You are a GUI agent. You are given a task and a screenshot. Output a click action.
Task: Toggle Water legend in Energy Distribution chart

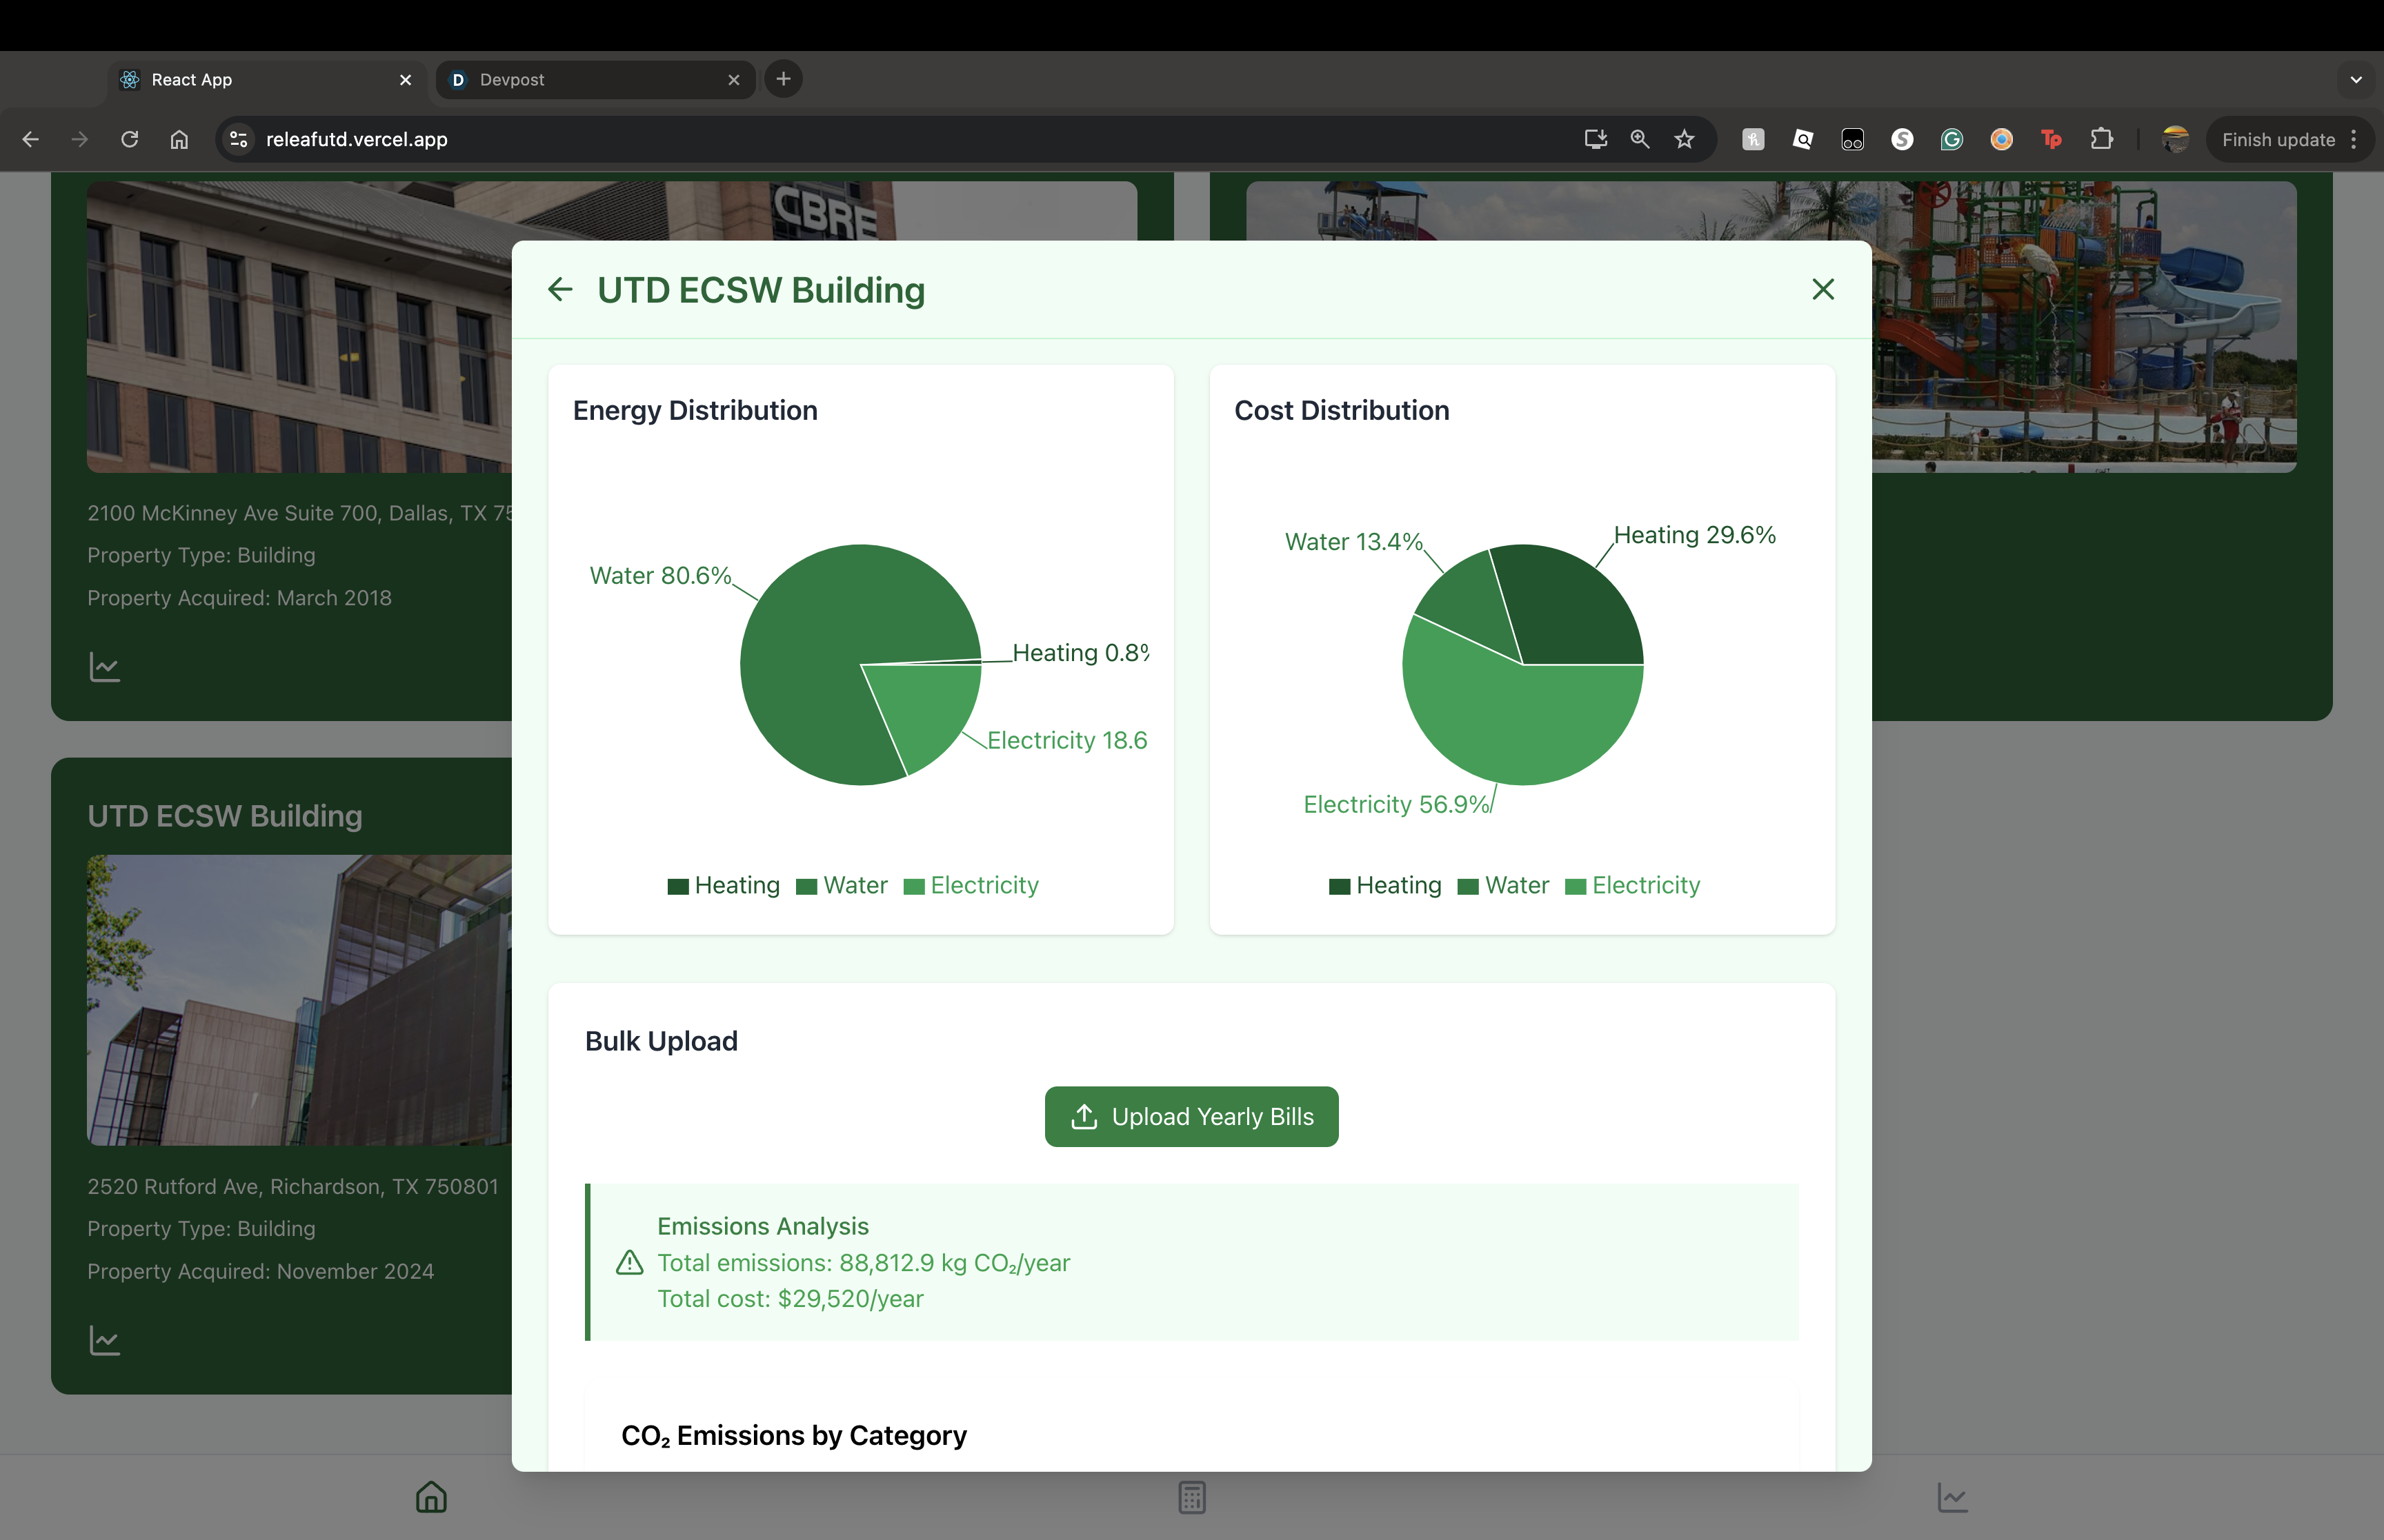pyautogui.click(x=842, y=886)
